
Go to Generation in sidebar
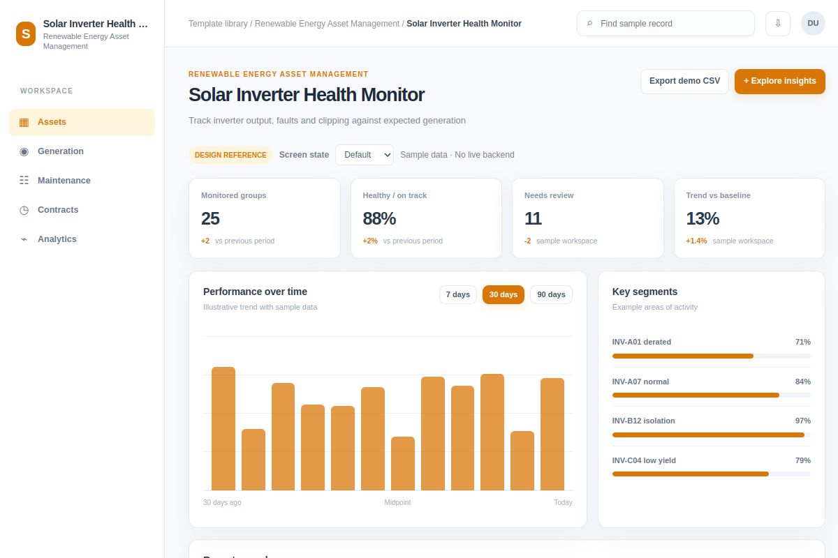coord(82,151)
